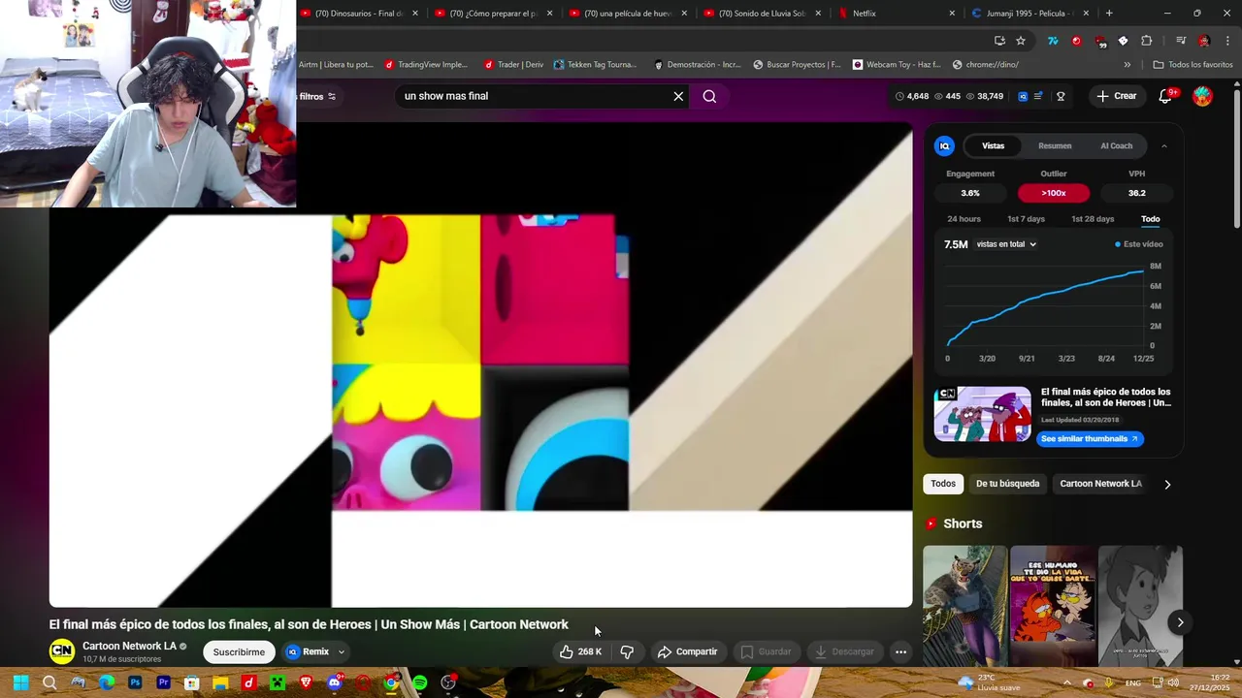Select the Todos filter chip
The width and height of the screenshot is (1242, 698).
pos(943,484)
